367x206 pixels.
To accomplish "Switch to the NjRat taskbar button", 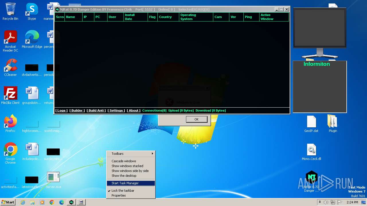I will [x=71, y=202].
